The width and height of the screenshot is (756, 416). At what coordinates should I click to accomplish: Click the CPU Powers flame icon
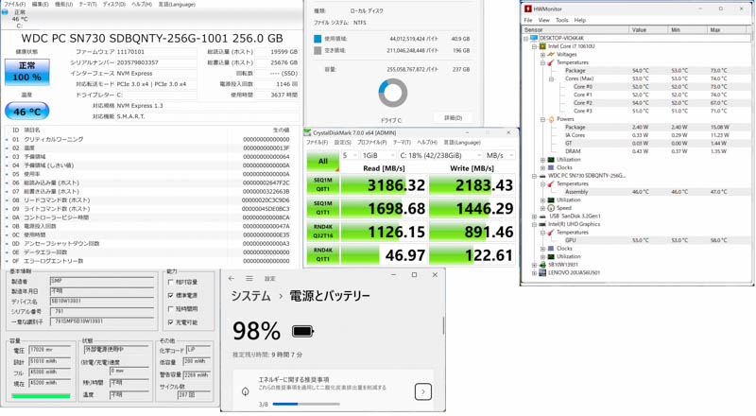(x=551, y=119)
